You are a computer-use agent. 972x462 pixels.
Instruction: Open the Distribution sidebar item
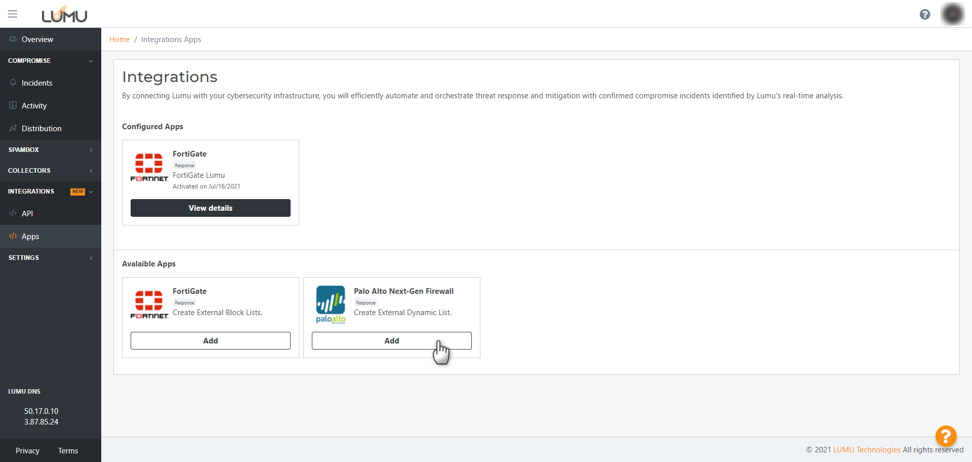pyautogui.click(x=42, y=129)
